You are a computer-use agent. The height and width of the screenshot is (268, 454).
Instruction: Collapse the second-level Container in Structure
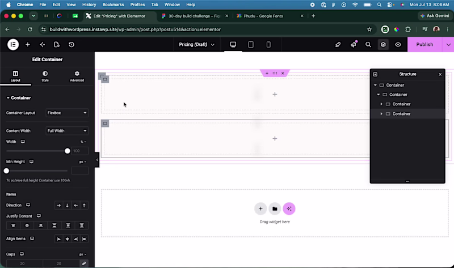379,95
